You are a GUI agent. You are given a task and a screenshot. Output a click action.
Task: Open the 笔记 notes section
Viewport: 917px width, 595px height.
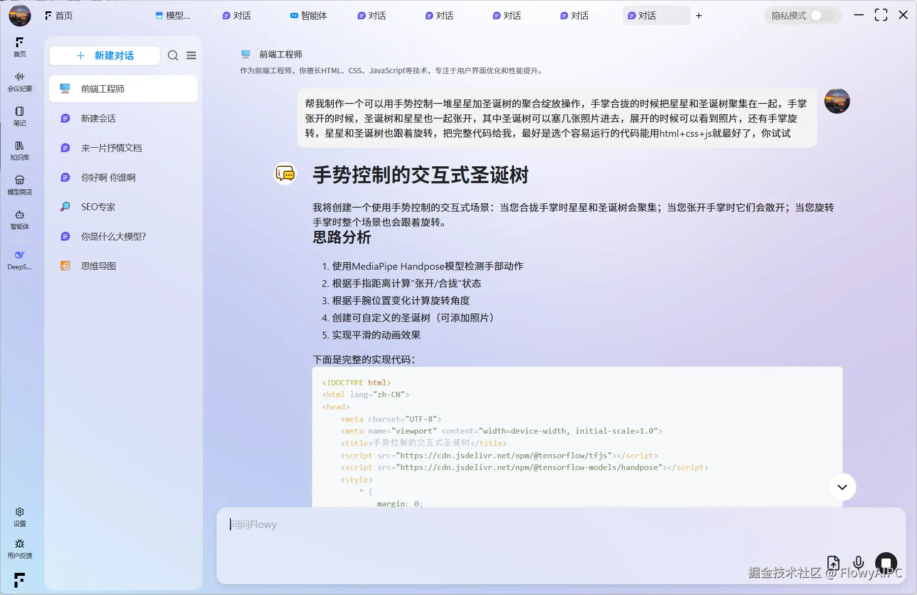(20, 116)
